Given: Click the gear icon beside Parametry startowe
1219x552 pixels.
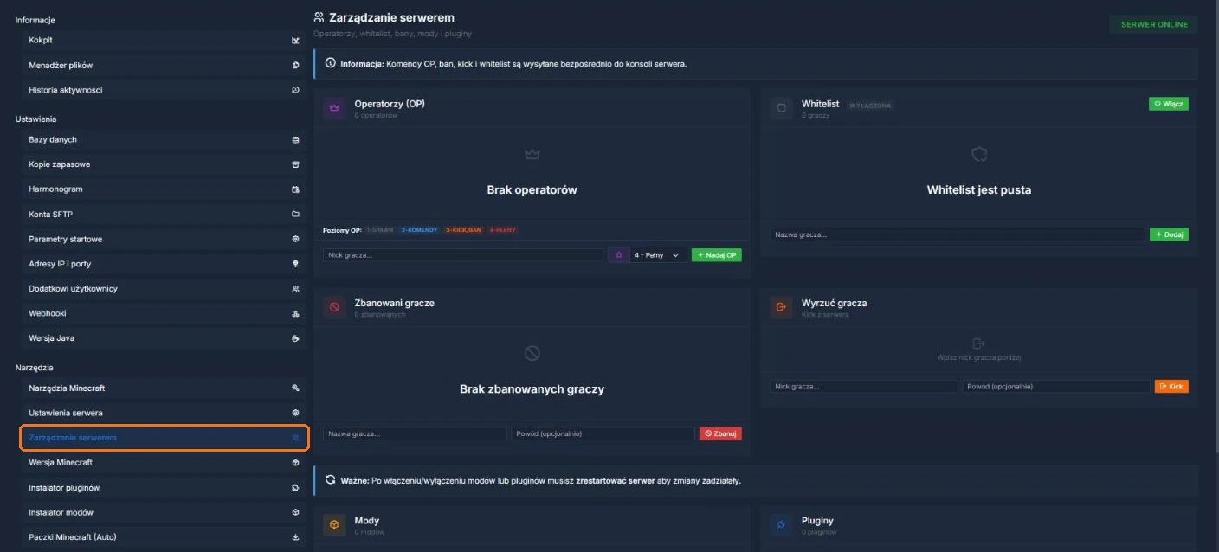Looking at the screenshot, I should click(x=295, y=239).
